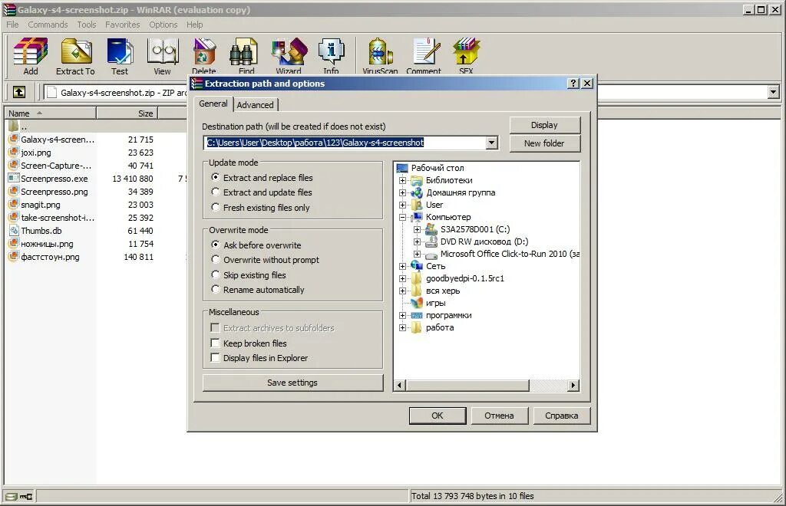Click the Сеть network icon in tree
The height and width of the screenshot is (506, 786).
[417, 266]
